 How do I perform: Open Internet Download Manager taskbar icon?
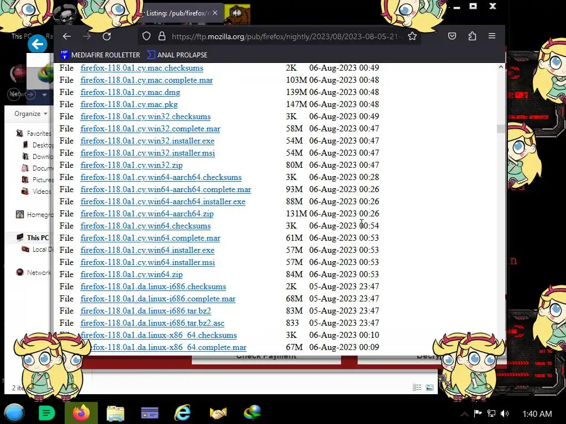click(252, 413)
